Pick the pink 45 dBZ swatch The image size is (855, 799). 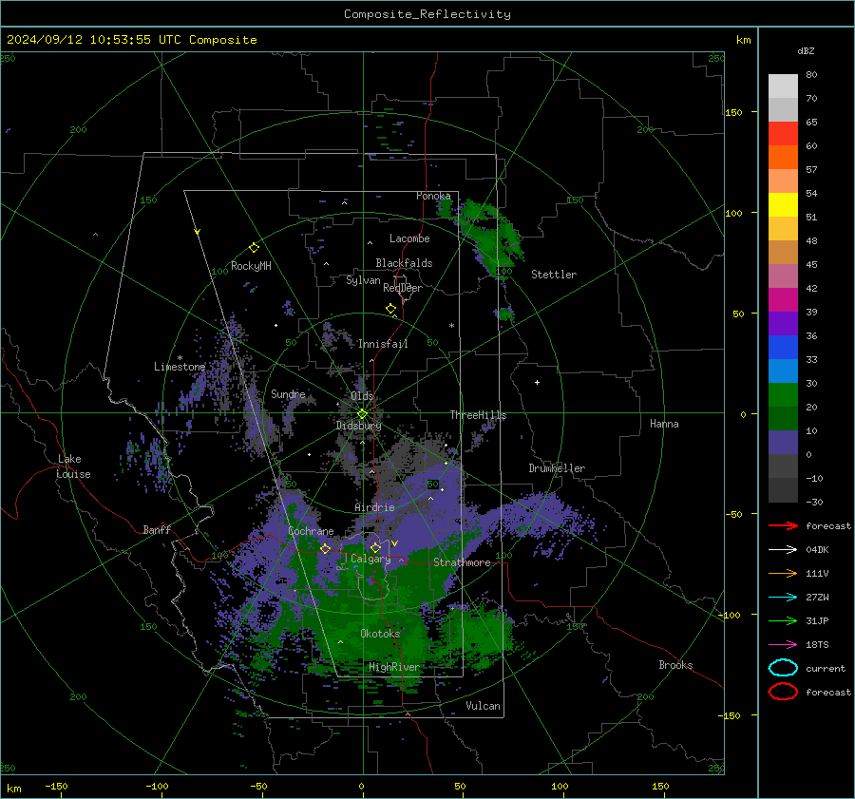(783, 276)
